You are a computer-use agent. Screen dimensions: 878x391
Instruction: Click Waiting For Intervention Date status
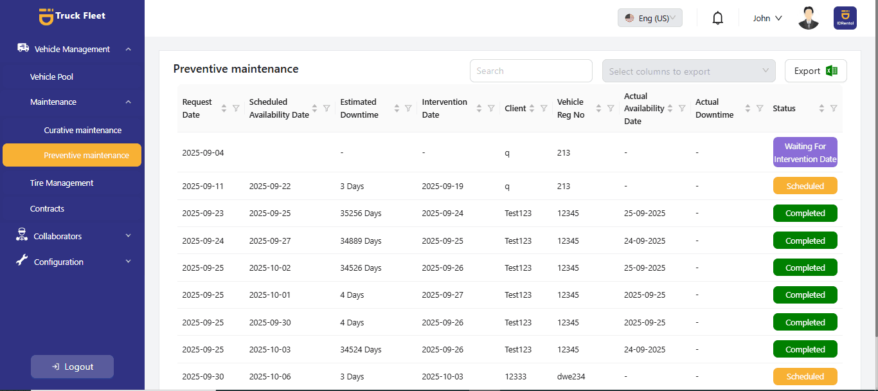tap(805, 152)
